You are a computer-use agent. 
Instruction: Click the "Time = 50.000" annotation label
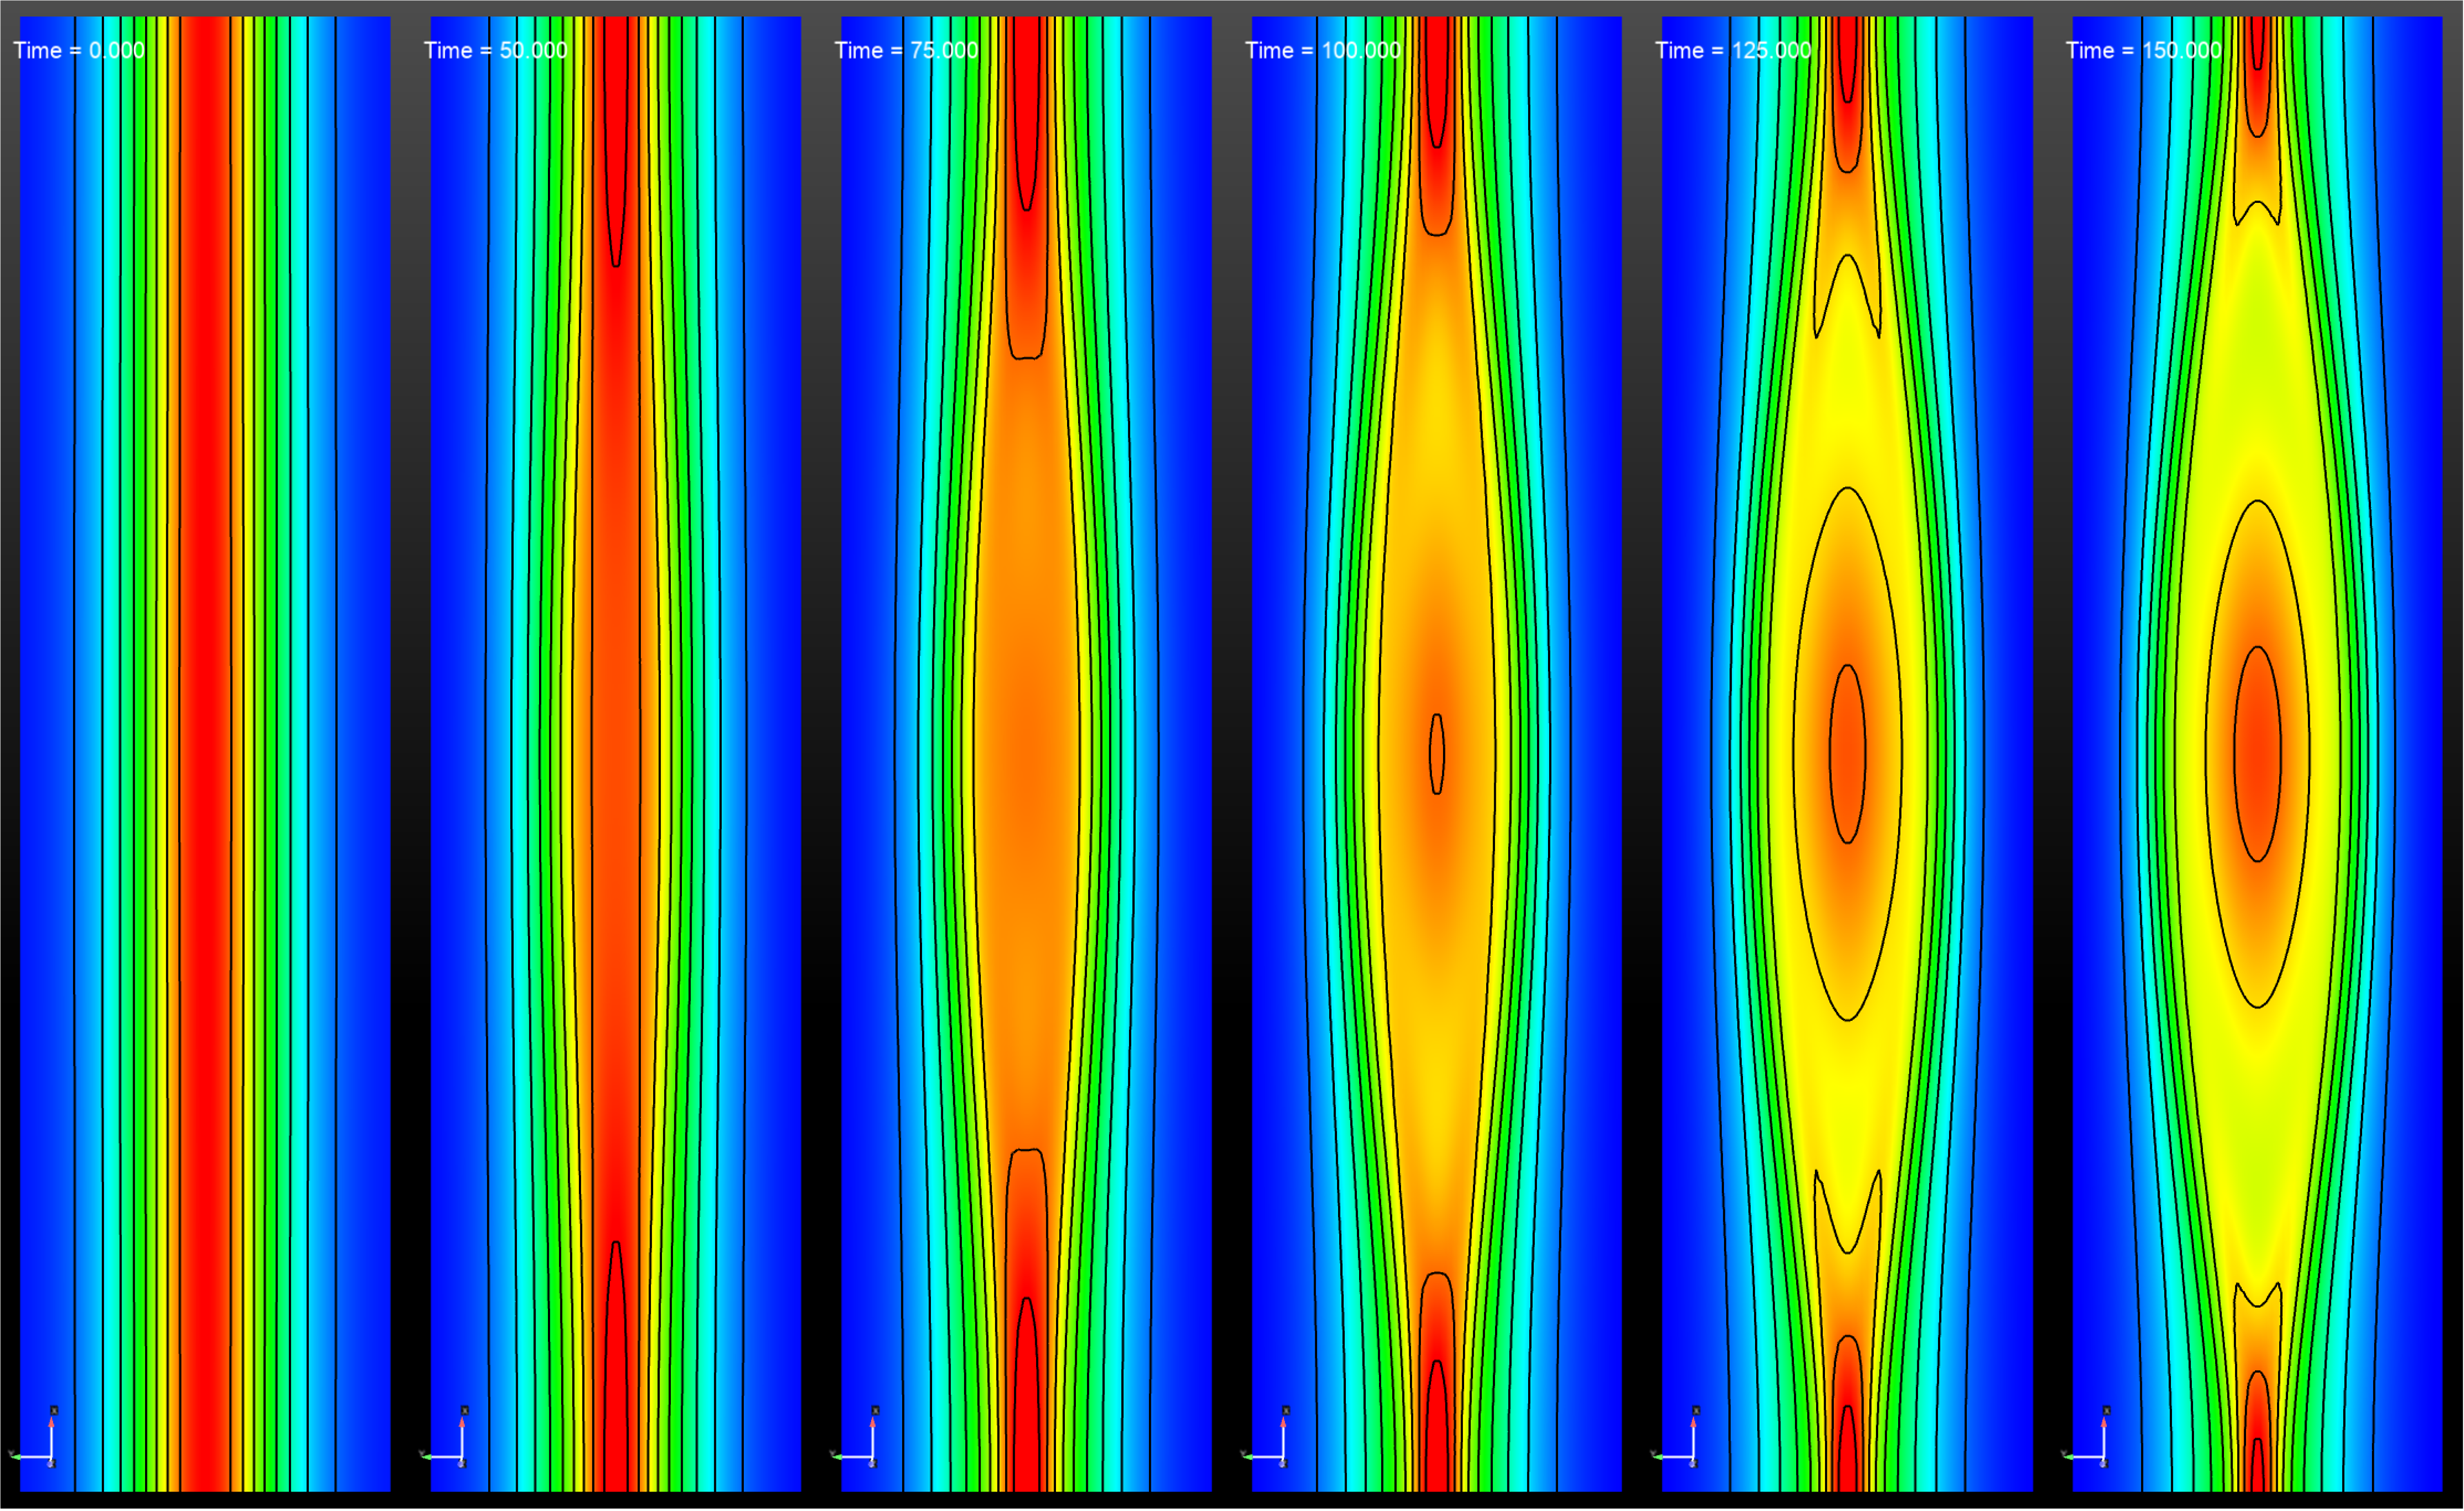(495, 50)
